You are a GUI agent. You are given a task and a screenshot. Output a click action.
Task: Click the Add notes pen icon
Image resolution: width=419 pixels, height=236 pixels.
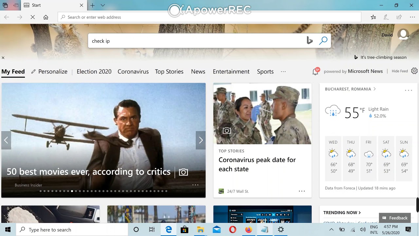[386, 17]
